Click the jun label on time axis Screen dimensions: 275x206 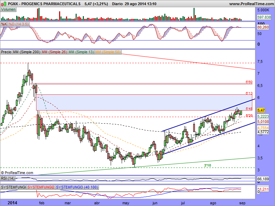pyautogui.click(x=155, y=203)
